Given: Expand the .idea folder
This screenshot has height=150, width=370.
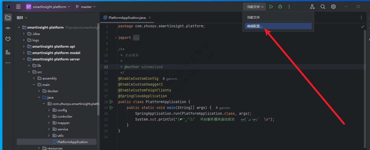Looking at the screenshot, I should [x=24, y=34].
